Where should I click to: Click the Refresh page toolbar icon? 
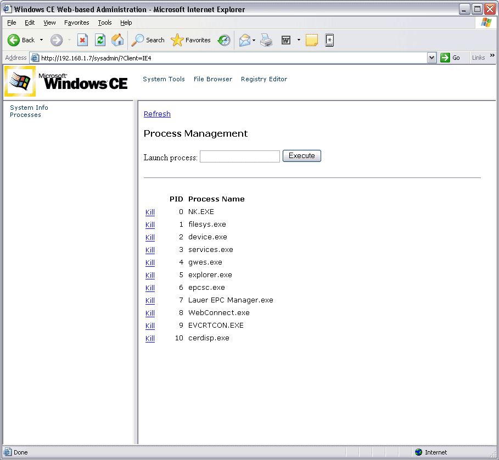[100, 40]
